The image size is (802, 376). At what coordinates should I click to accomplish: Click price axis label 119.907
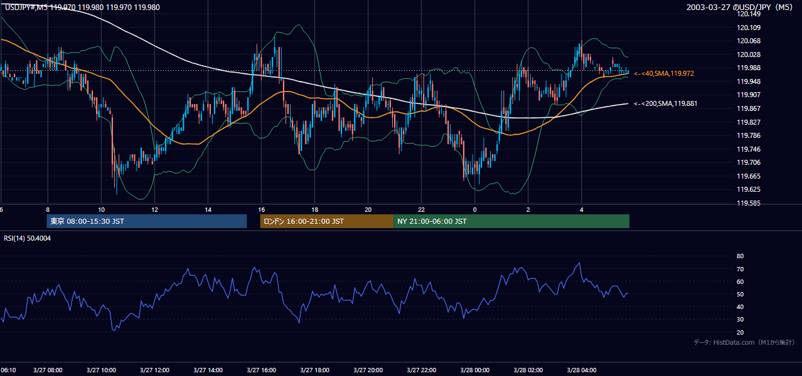pyautogui.click(x=749, y=95)
